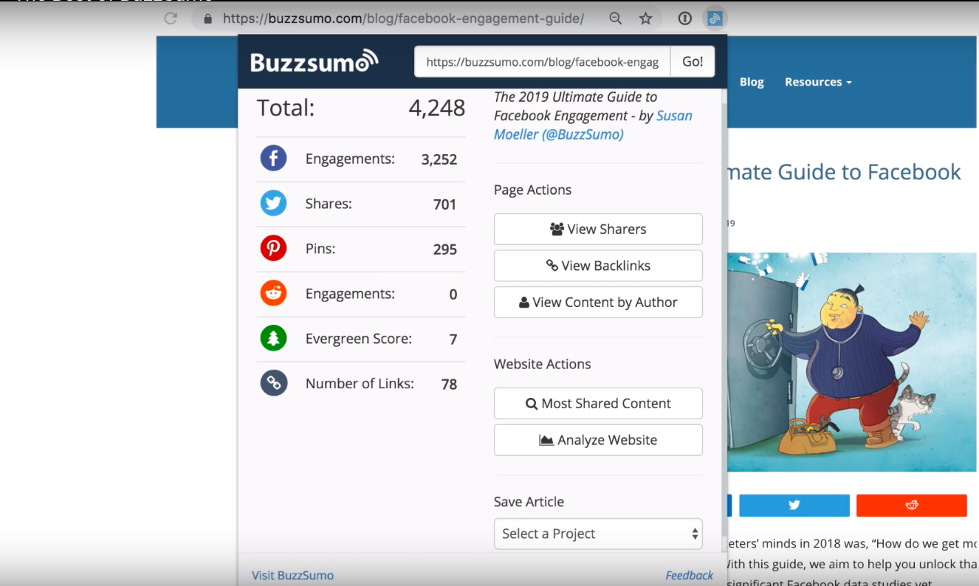The height and width of the screenshot is (586, 979).
Task: Click the green Evergreen Score tree icon
Action: pyautogui.click(x=273, y=339)
